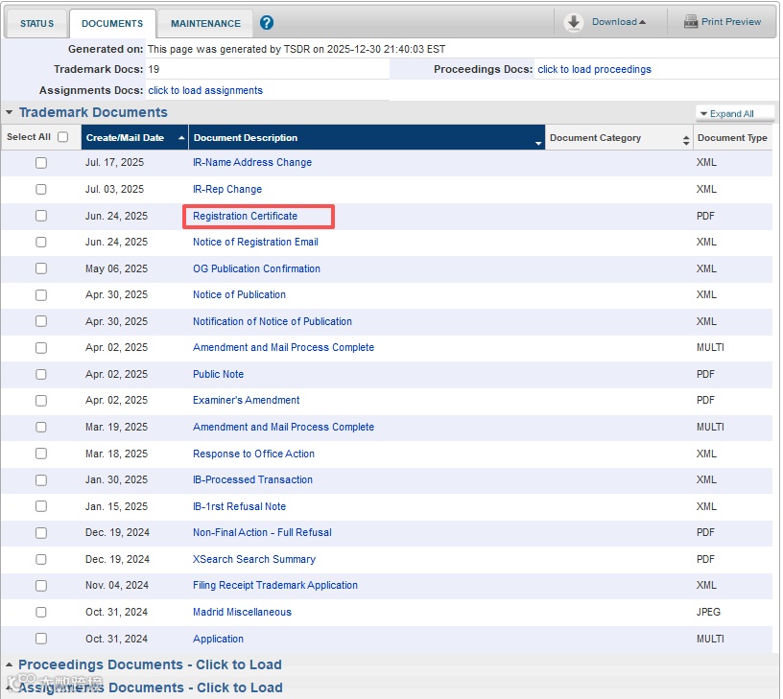Sort by Create/Mail Date arrow

point(181,138)
